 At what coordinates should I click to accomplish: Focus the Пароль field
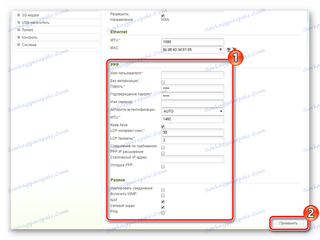pos(192,88)
